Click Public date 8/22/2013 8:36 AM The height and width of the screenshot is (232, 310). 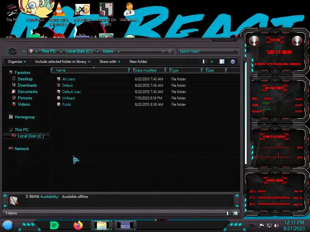(149, 104)
